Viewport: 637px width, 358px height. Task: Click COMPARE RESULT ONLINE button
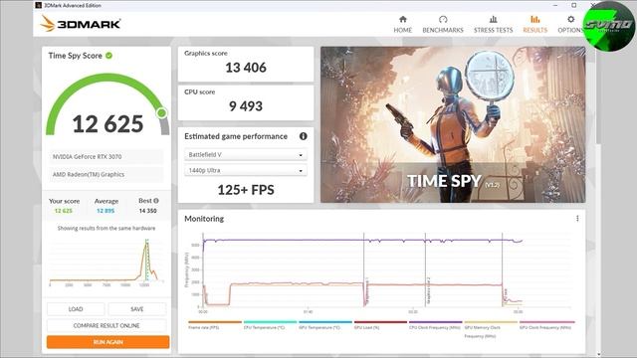click(106, 325)
